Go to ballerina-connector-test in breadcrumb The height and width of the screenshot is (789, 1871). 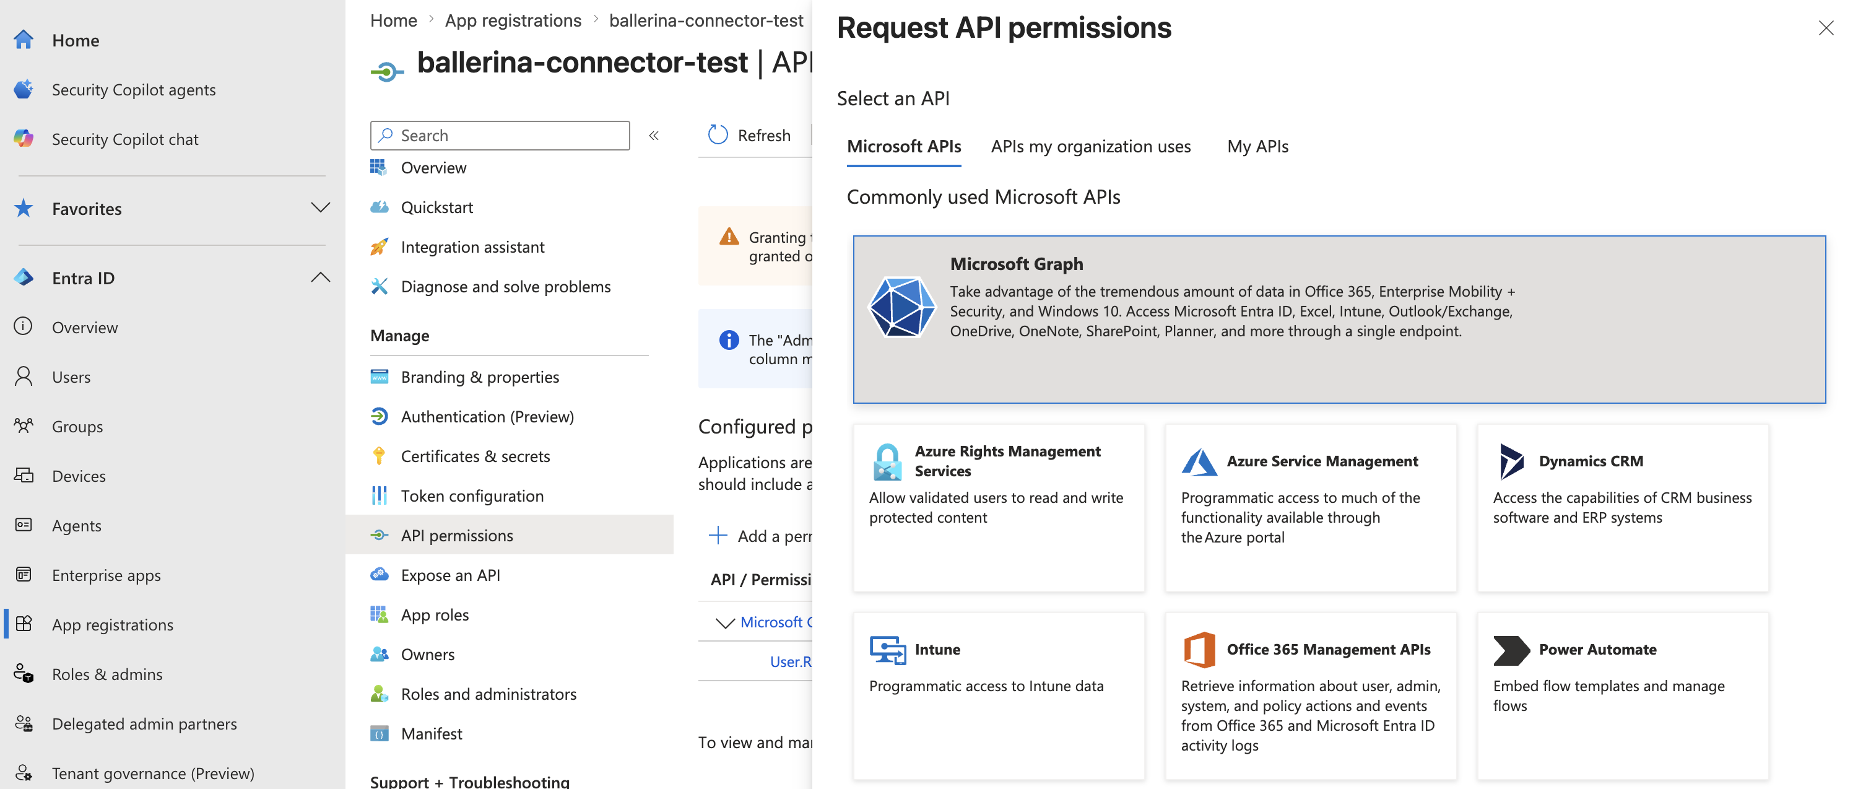tap(706, 20)
